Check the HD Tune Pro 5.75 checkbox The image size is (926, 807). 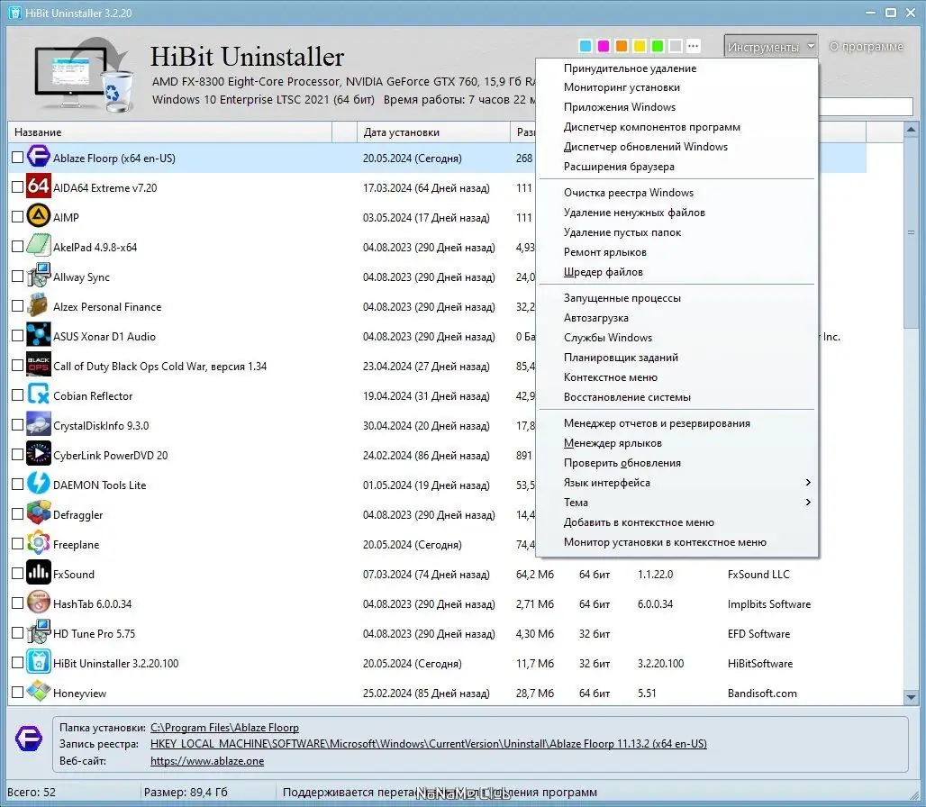(18, 633)
